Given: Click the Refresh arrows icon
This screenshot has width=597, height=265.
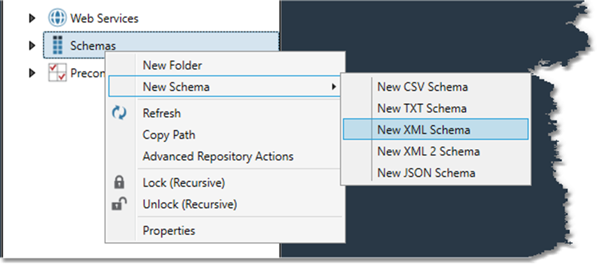Looking at the screenshot, I should coord(119,113).
